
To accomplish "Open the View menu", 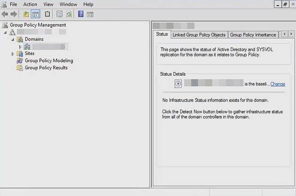I will [x=48, y=4].
